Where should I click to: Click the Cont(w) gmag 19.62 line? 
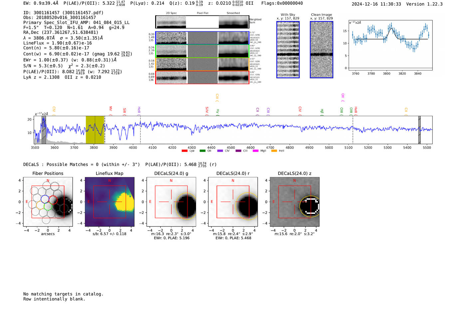[78, 54]
